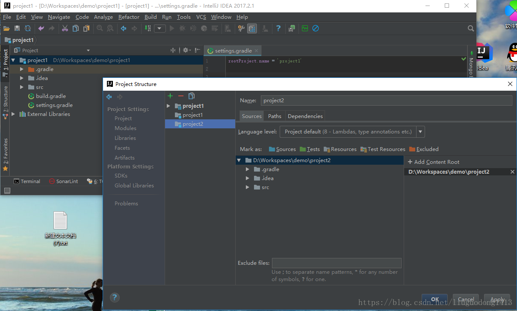Open the File menu
517x311 pixels.
7,17
